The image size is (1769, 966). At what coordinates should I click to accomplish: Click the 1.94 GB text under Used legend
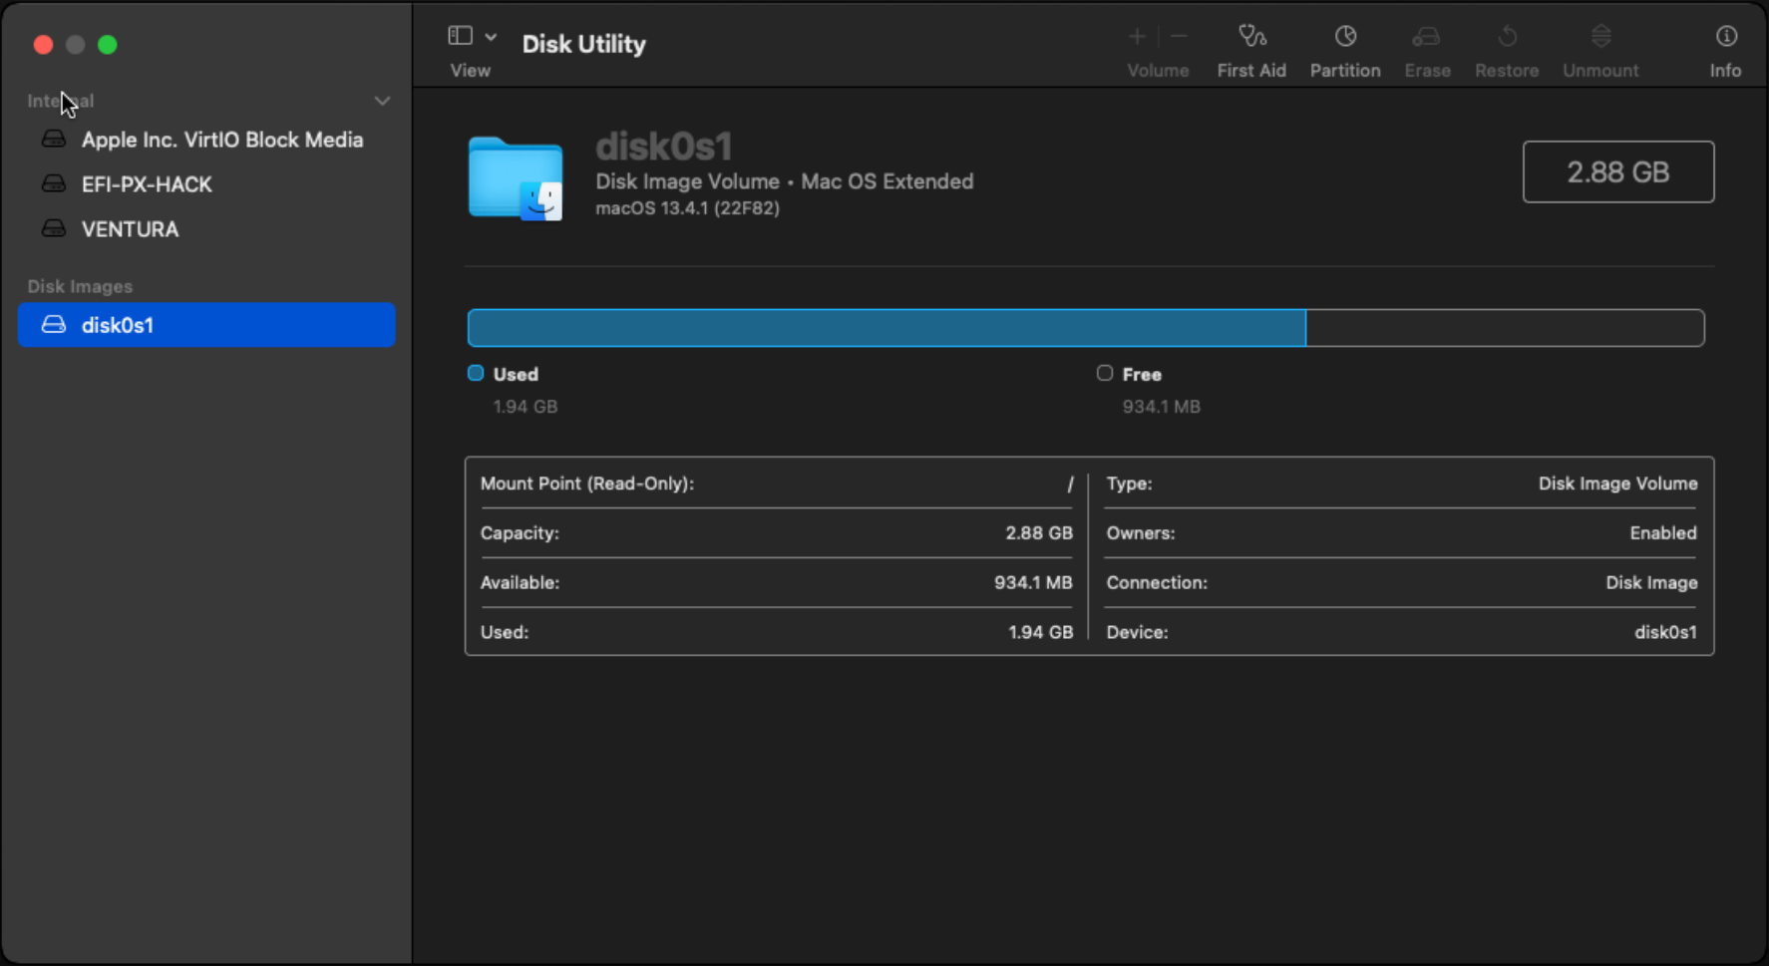(x=526, y=407)
